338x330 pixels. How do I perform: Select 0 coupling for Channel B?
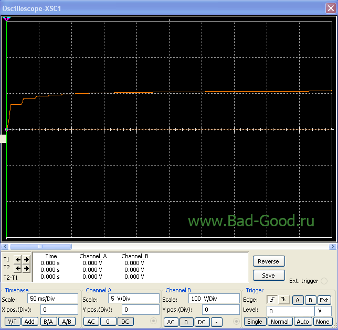coord(186,322)
